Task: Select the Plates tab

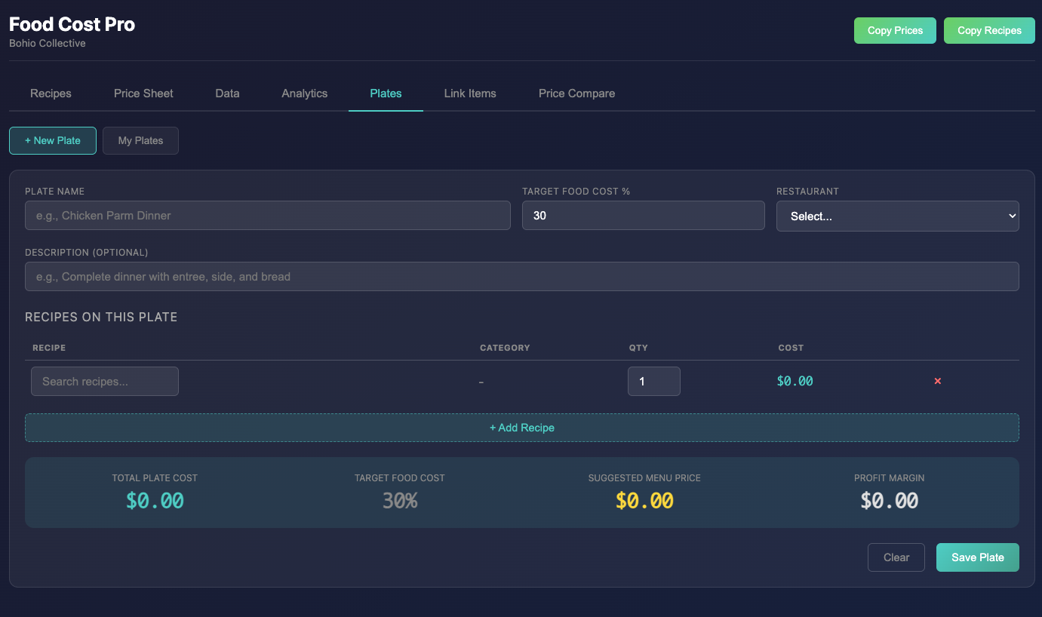Action: 386,94
